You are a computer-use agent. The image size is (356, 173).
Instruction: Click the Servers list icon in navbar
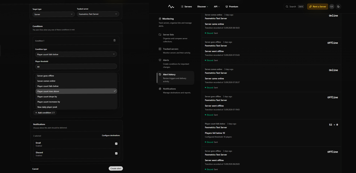[x=182, y=7]
